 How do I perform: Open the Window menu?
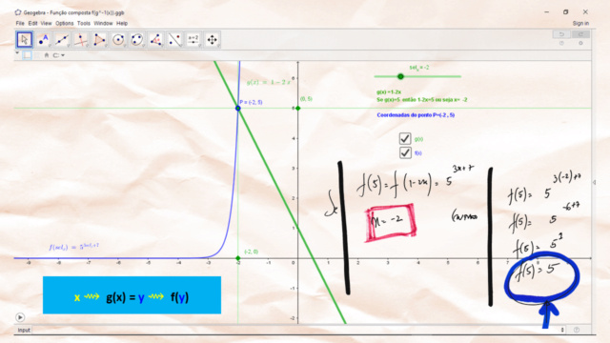click(103, 23)
